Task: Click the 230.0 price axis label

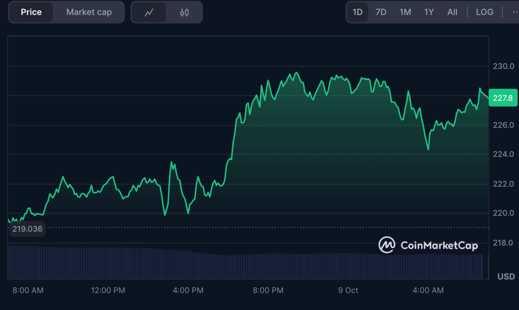Action: click(x=503, y=66)
